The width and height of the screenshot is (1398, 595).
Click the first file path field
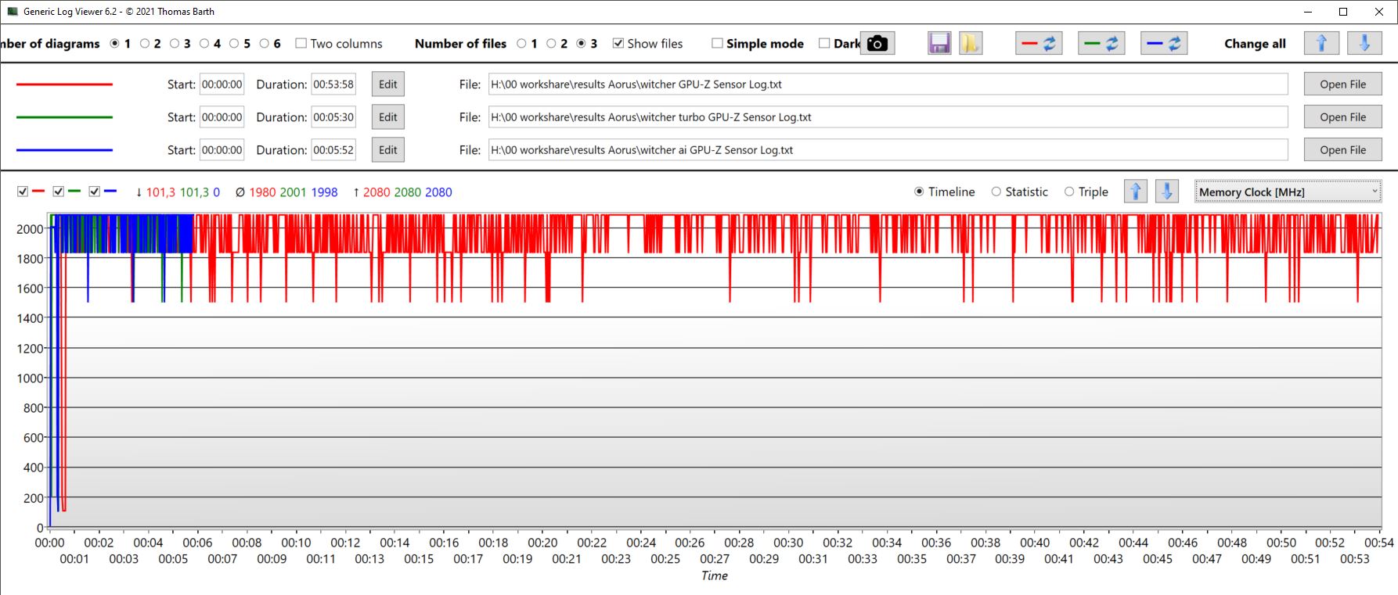(888, 84)
